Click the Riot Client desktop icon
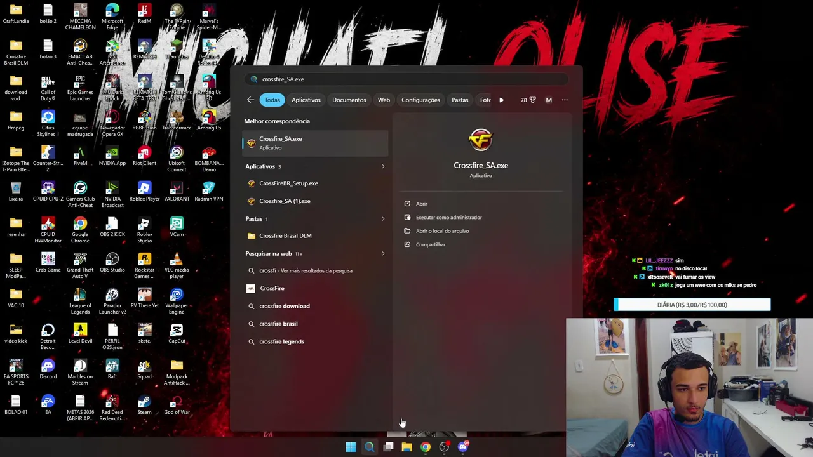Image resolution: width=813 pixels, height=457 pixels. pyautogui.click(x=144, y=156)
